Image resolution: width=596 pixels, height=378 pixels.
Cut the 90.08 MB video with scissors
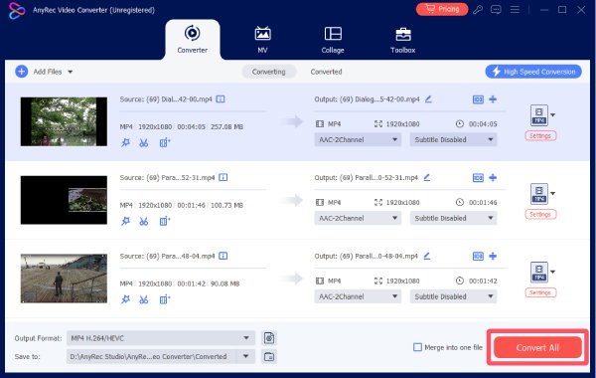(x=144, y=299)
